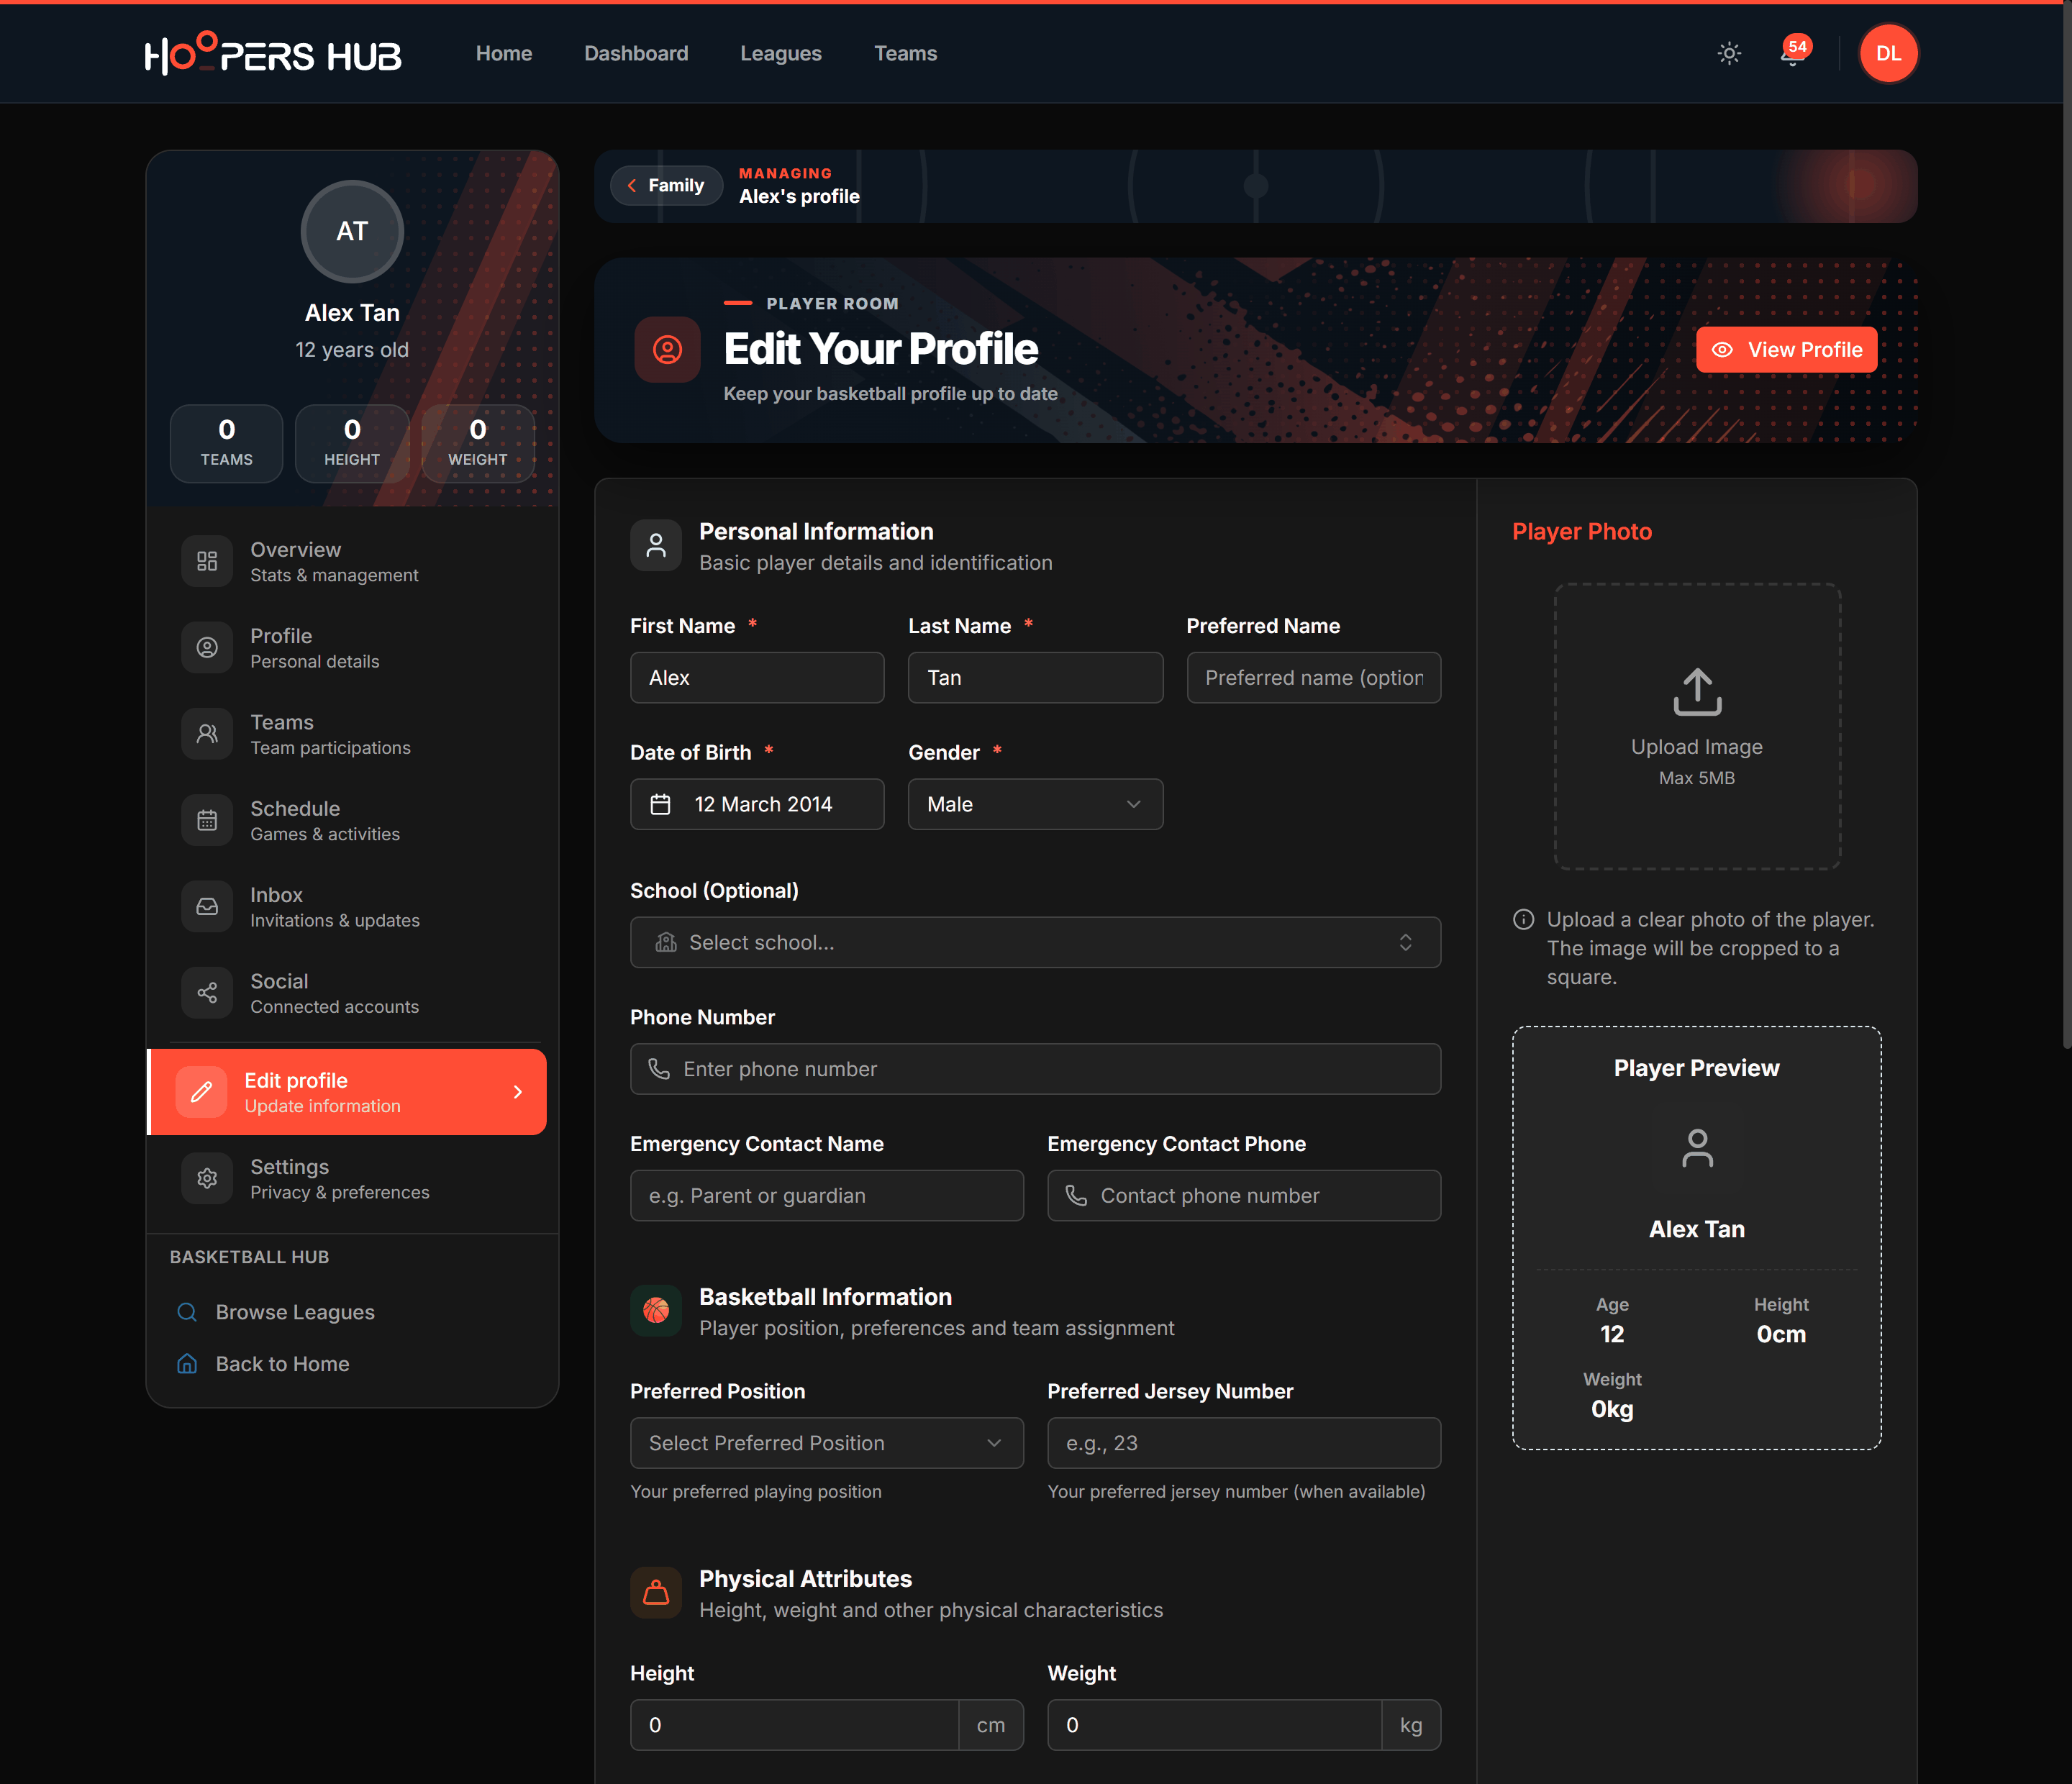Open Dashboard in the top navigation
This screenshot has height=1784, width=2072.
(636, 54)
